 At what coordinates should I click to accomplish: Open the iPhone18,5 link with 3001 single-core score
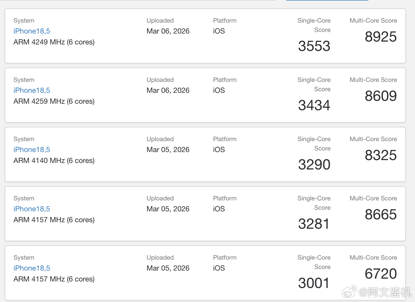coord(32,268)
